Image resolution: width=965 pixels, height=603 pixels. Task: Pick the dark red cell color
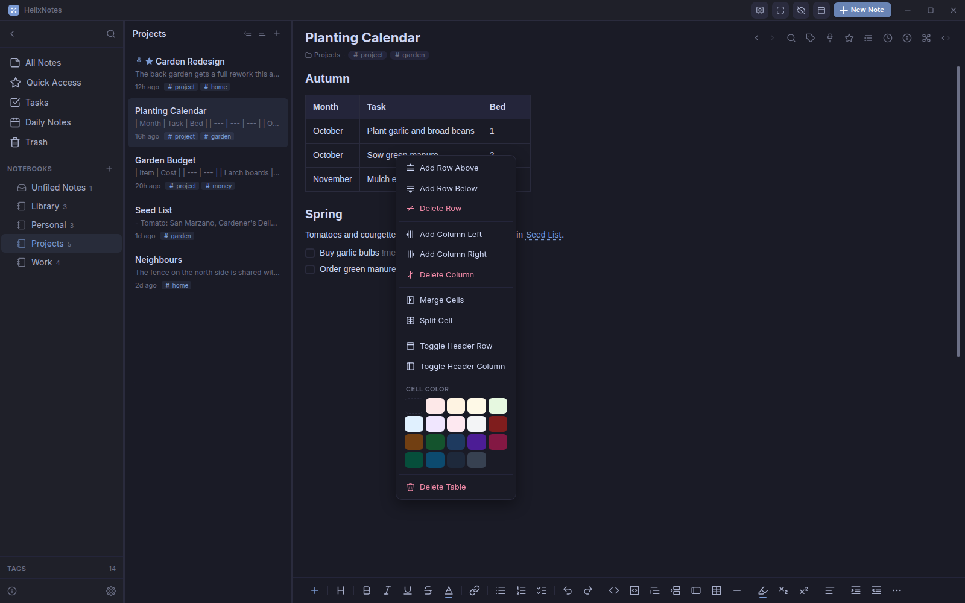point(498,424)
